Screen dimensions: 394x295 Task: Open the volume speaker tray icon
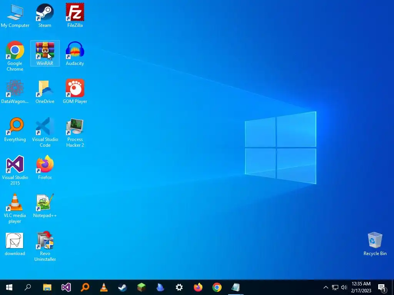point(344,287)
